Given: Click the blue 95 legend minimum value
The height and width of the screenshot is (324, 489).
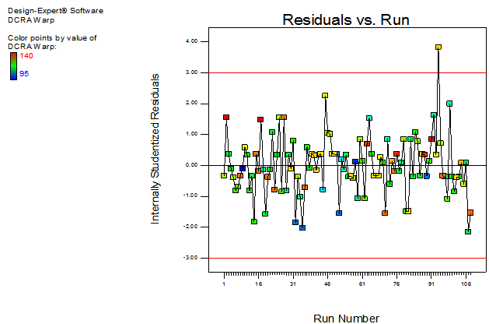Looking at the screenshot, I should click(x=26, y=74).
